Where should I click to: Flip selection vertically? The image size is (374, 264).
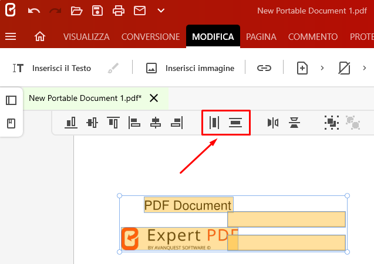(294, 123)
